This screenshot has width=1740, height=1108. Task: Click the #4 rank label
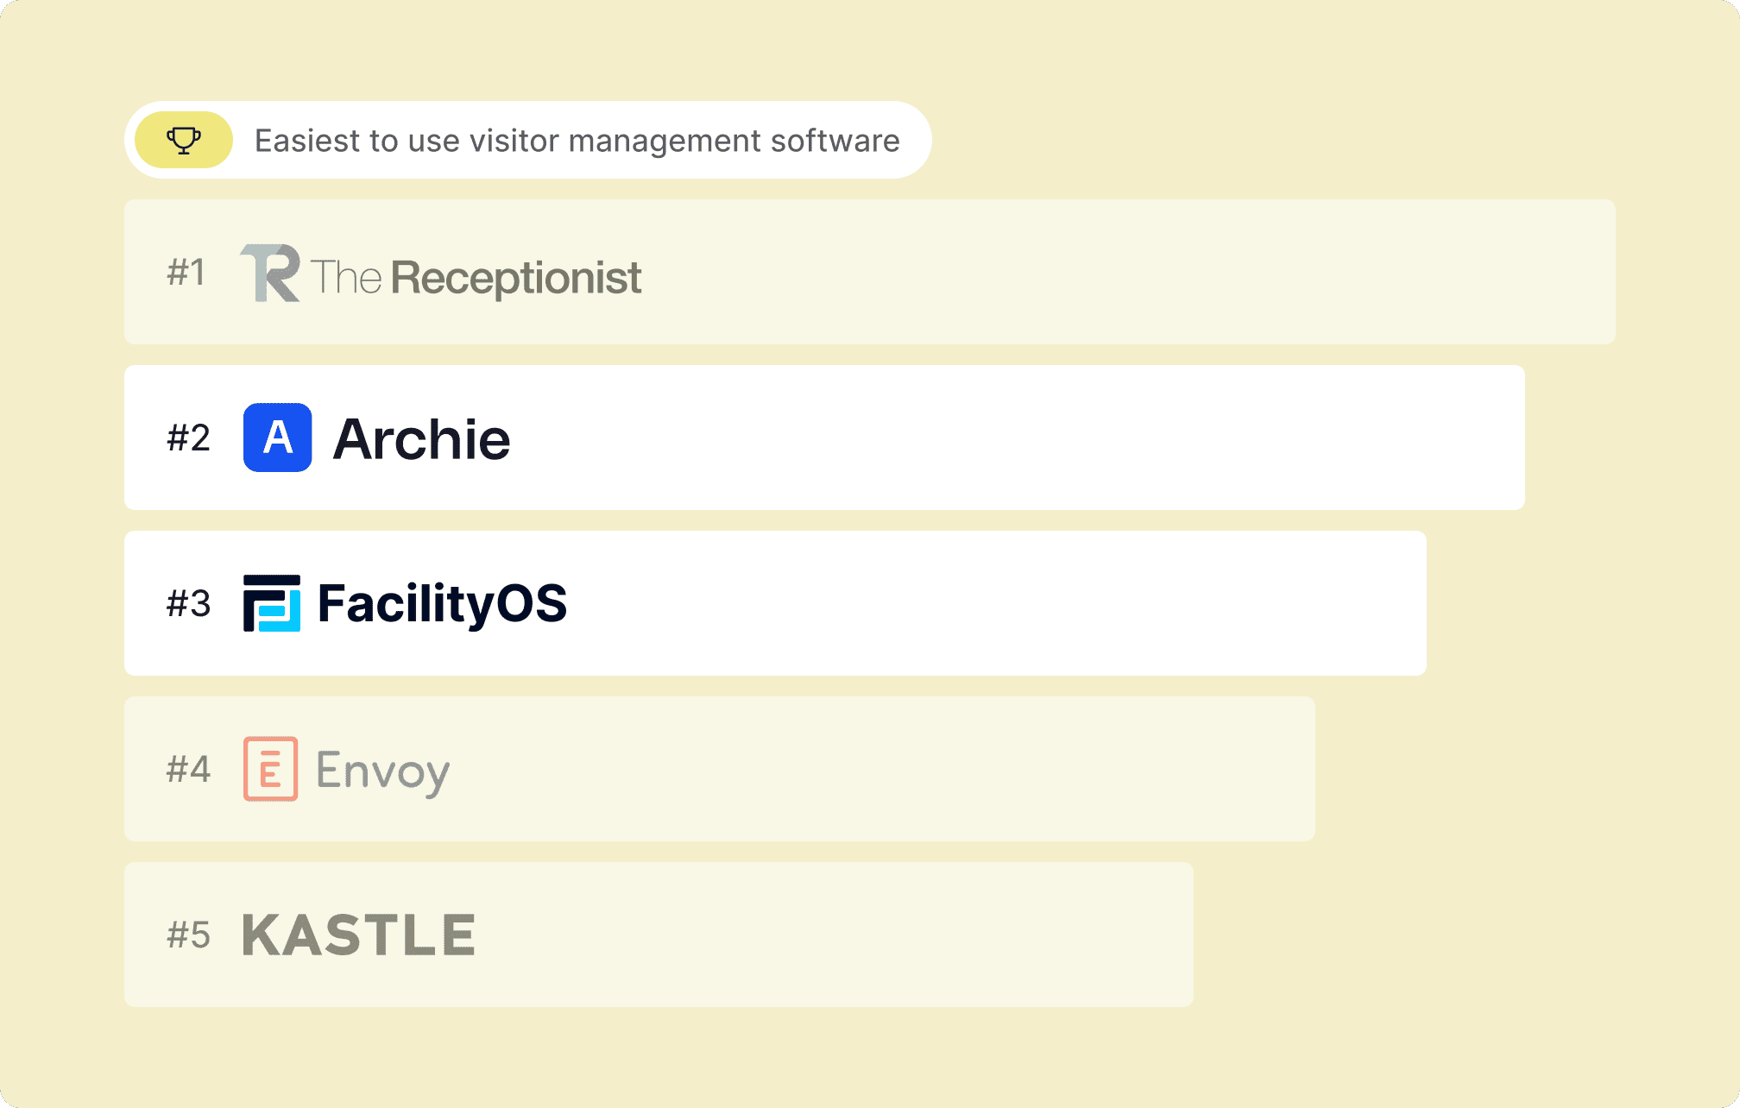point(188,770)
